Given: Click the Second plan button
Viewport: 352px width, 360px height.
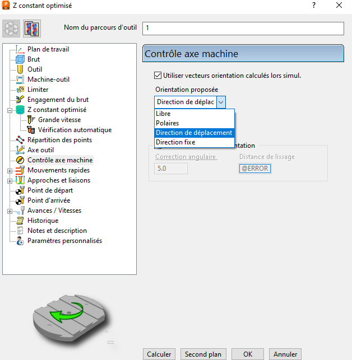Looking at the screenshot, I should coord(203,354).
